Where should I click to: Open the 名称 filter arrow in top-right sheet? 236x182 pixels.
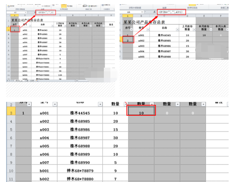coord(178,29)
